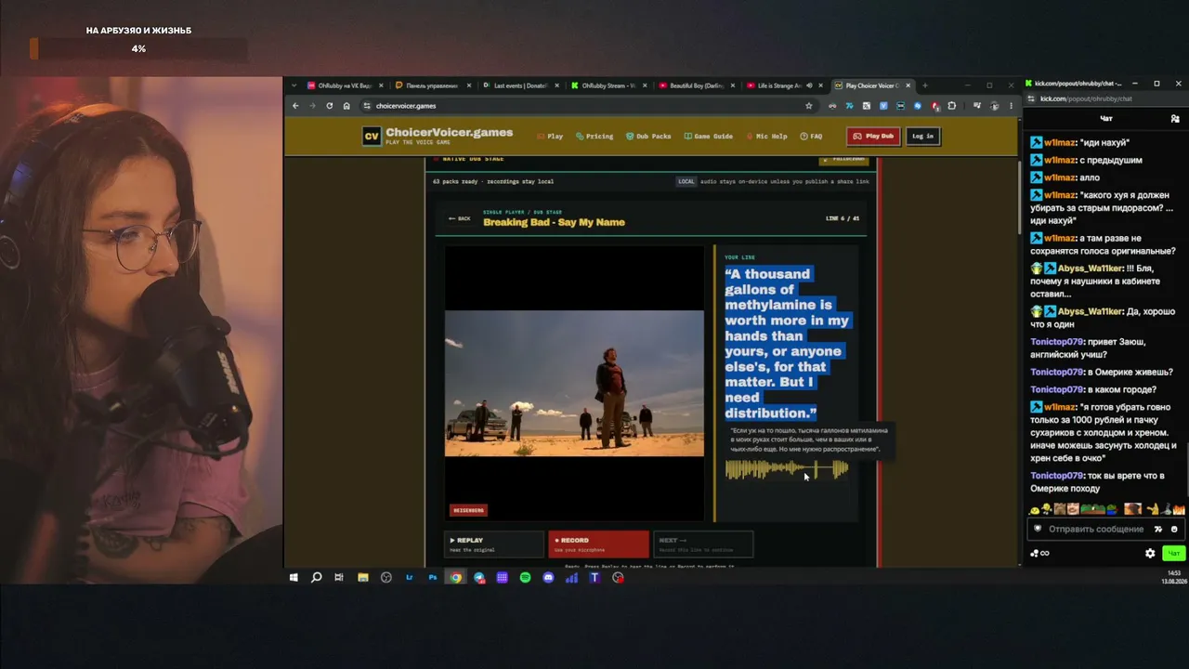
Task: Open the Game Guide page
Action: (709, 137)
